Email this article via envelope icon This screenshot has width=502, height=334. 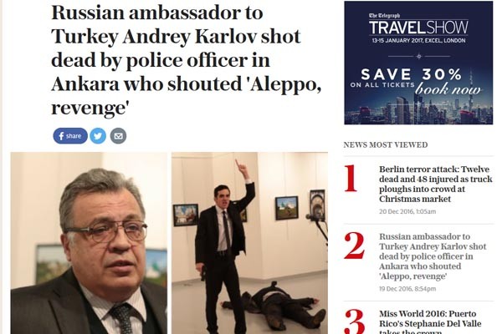point(118,136)
